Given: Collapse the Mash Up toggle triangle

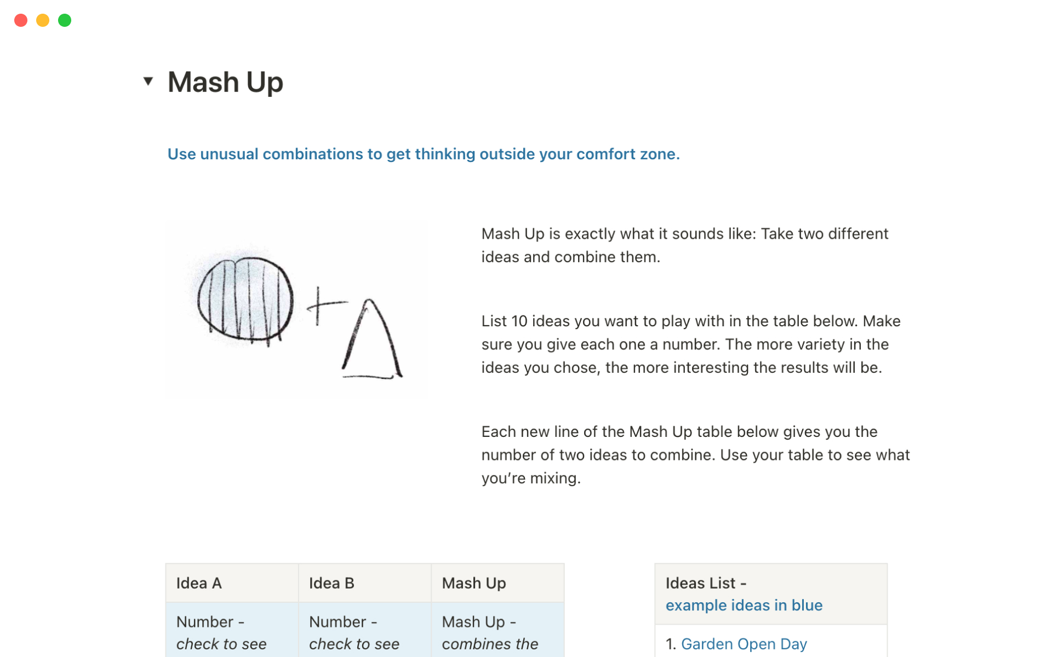Looking at the screenshot, I should click(148, 82).
